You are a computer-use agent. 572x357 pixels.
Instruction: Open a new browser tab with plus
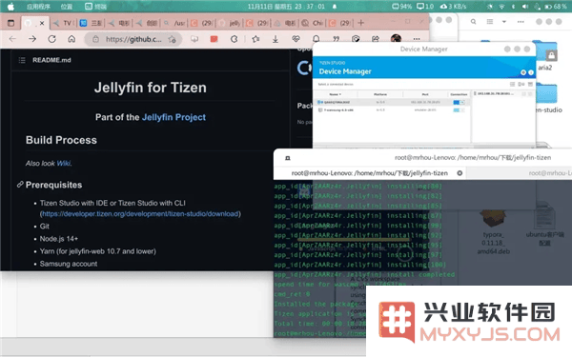pos(360,23)
